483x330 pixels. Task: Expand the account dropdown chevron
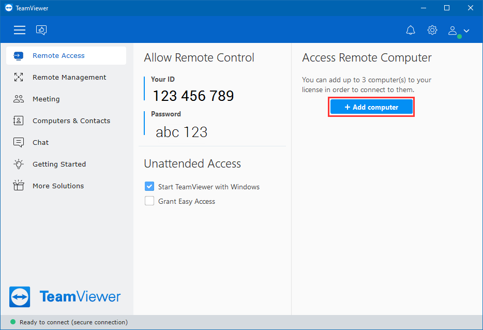[466, 31]
